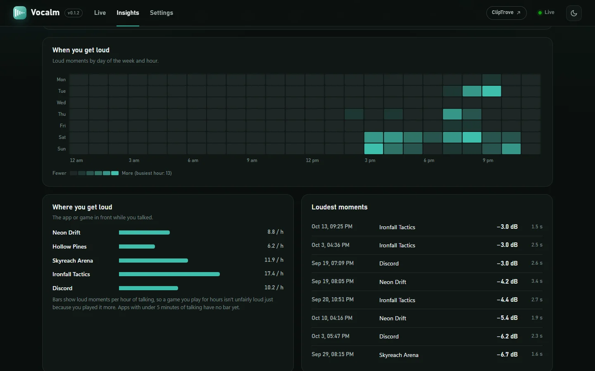
Task: Click the "When you get loud" heading
Action: pyautogui.click(x=81, y=50)
